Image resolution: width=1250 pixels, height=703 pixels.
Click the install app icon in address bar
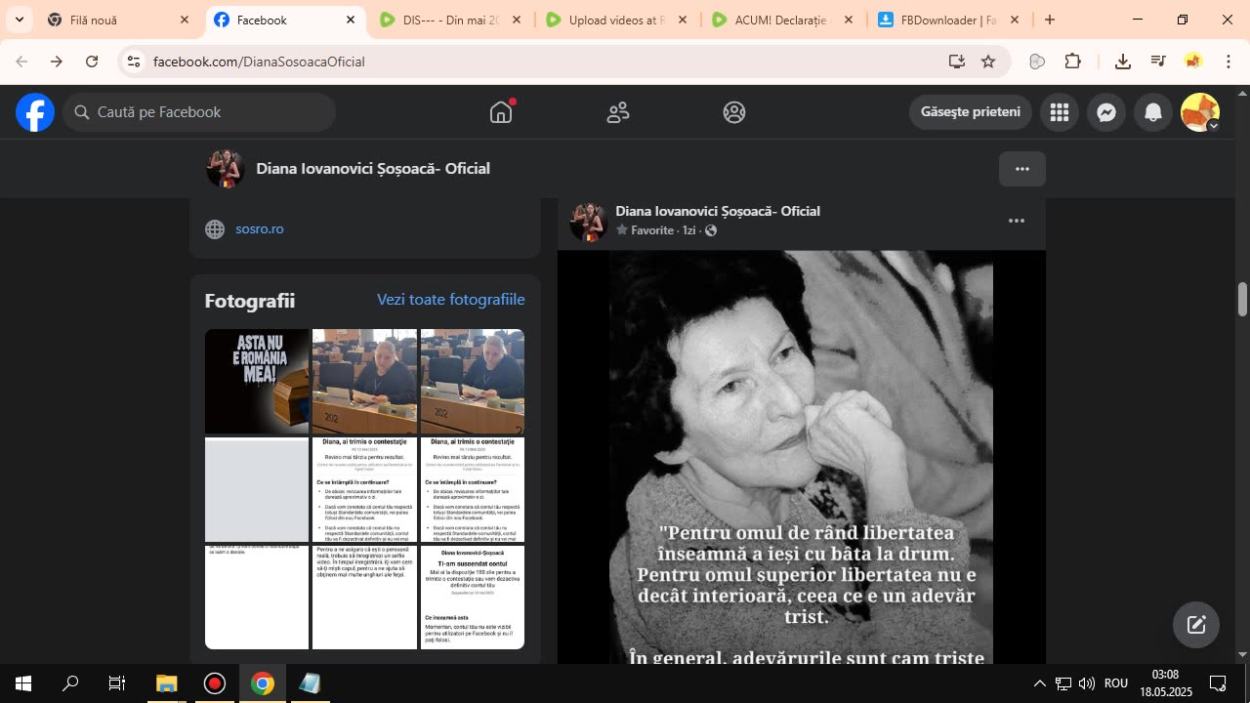[956, 62]
